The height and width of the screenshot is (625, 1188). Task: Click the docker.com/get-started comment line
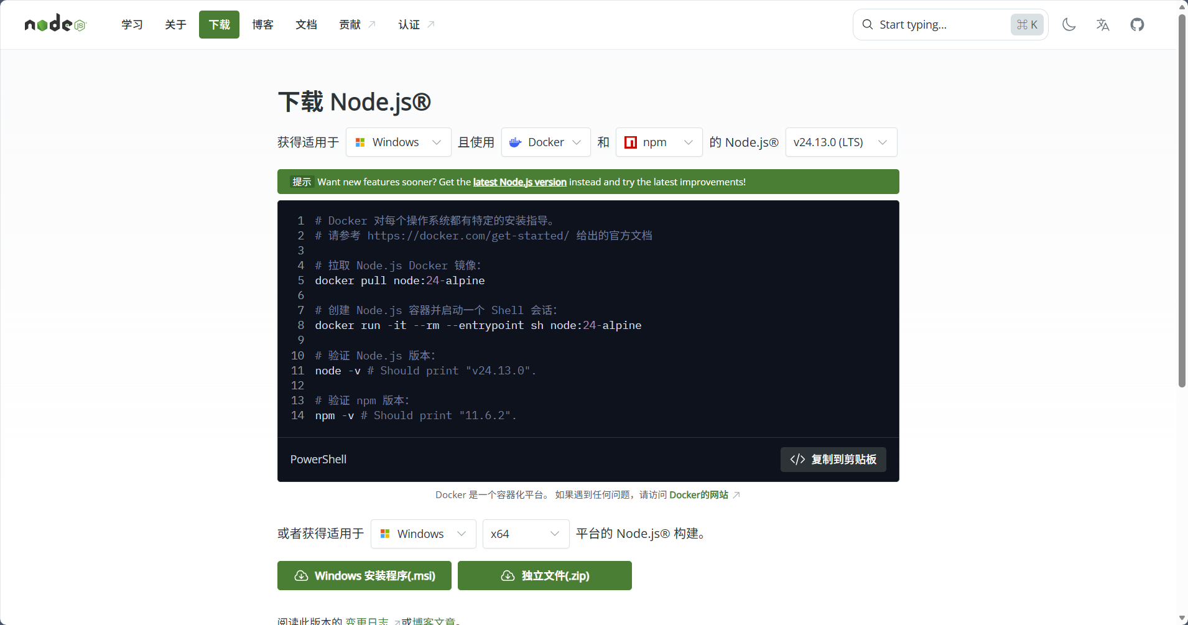click(483, 236)
